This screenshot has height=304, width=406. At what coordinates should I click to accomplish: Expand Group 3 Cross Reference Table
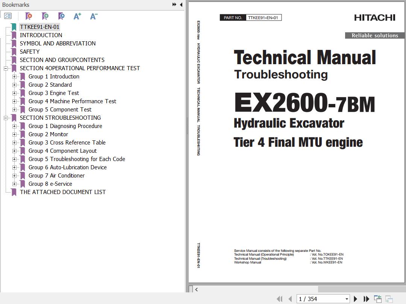(14, 143)
